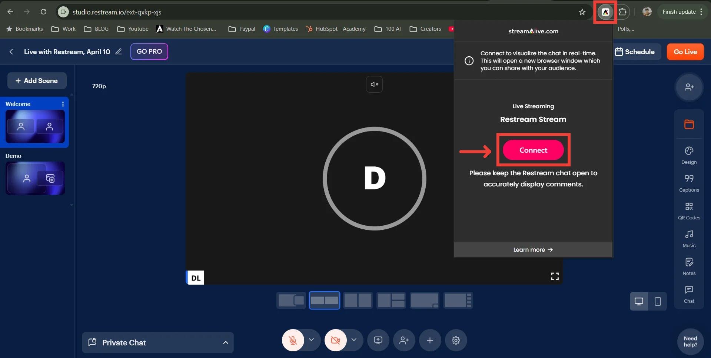The image size is (711, 358).
Task: Turn on the camera
Action: point(336,340)
